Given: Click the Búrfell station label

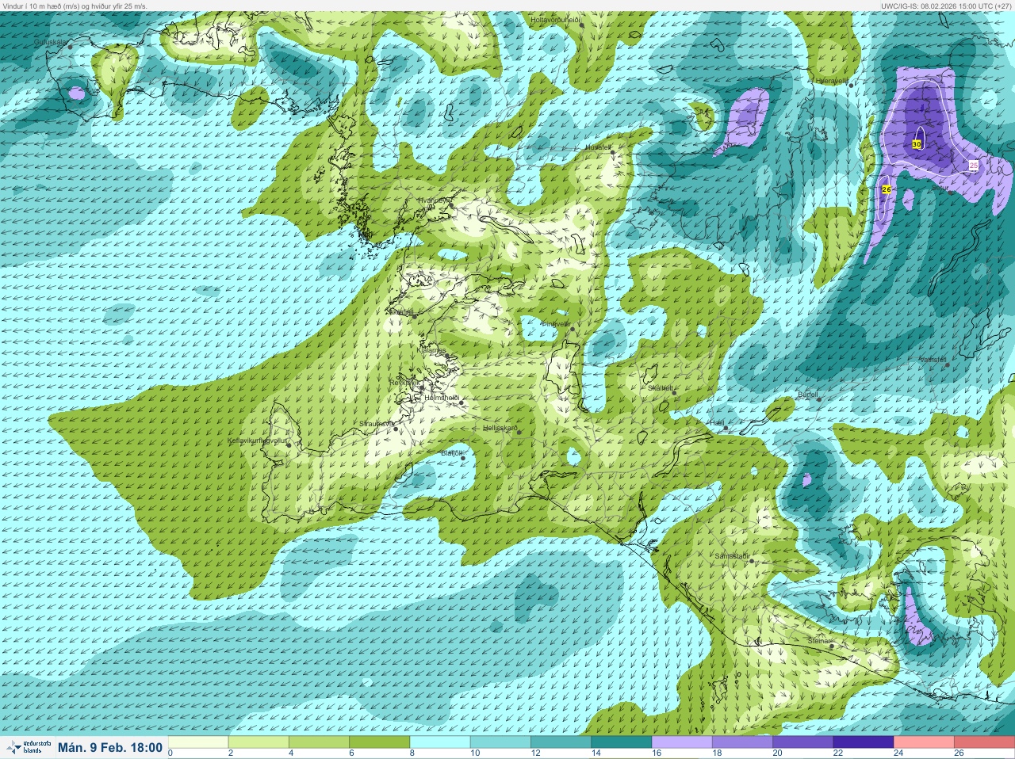Looking at the screenshot, I should point(807,394).
